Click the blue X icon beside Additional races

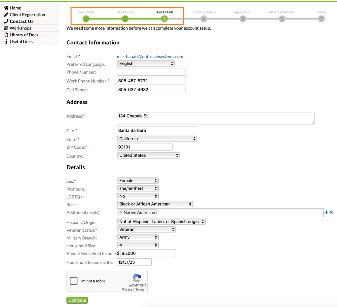pyautogui.click(x=331, y=212)
